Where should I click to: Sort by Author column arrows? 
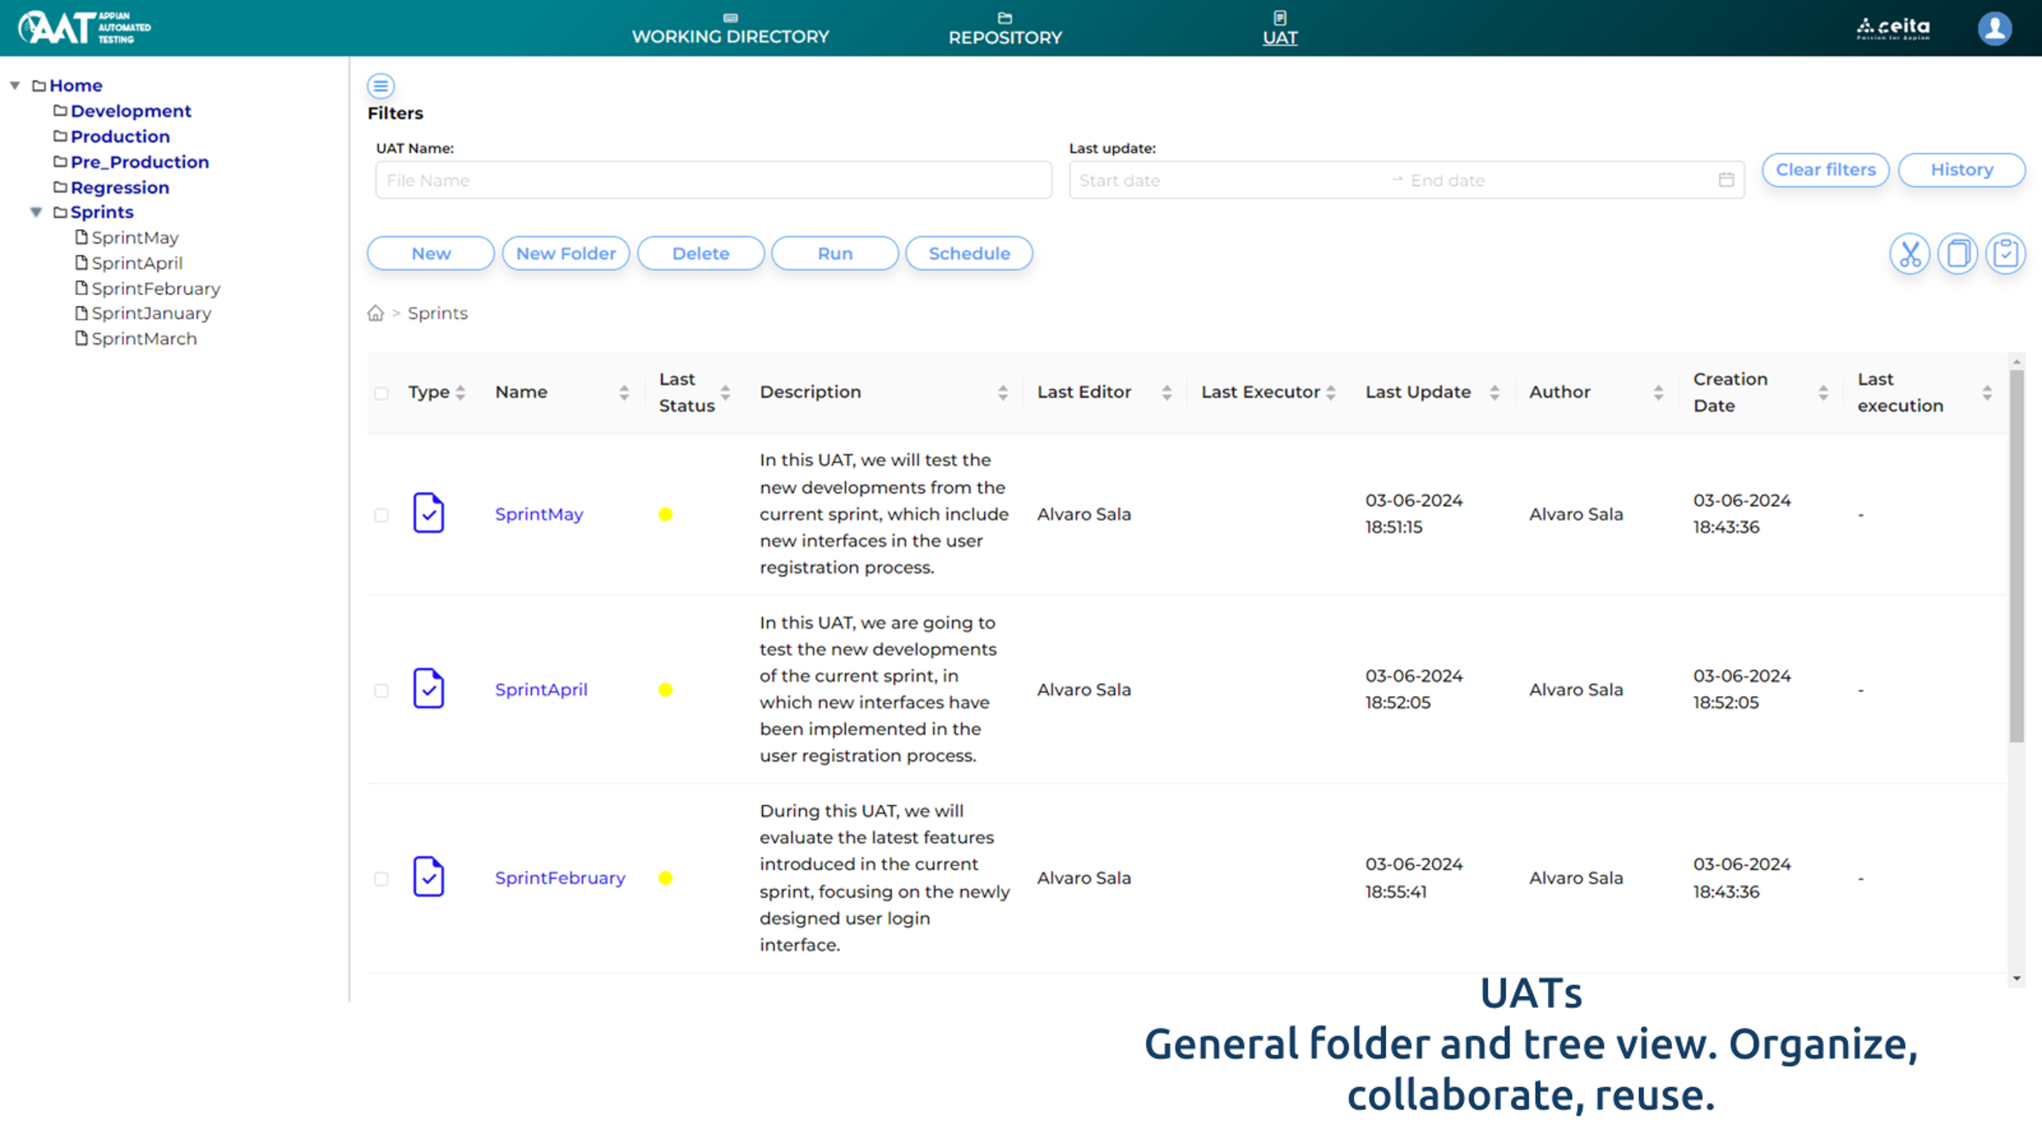point(1658,392)
